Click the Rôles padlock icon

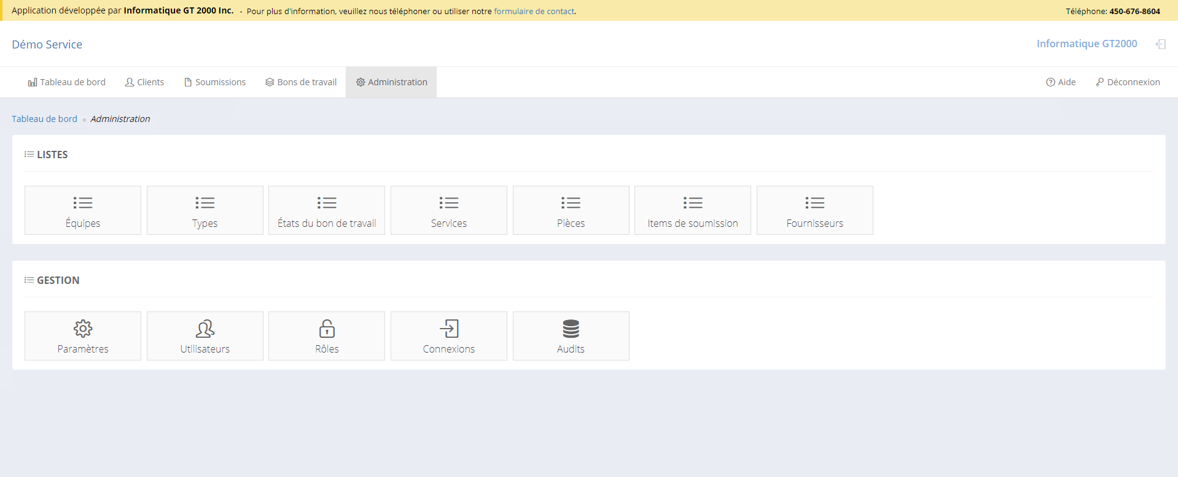pos(327,329)
